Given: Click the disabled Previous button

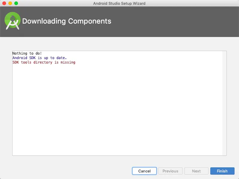Looking at the screenshot, I should click(170, 171).
